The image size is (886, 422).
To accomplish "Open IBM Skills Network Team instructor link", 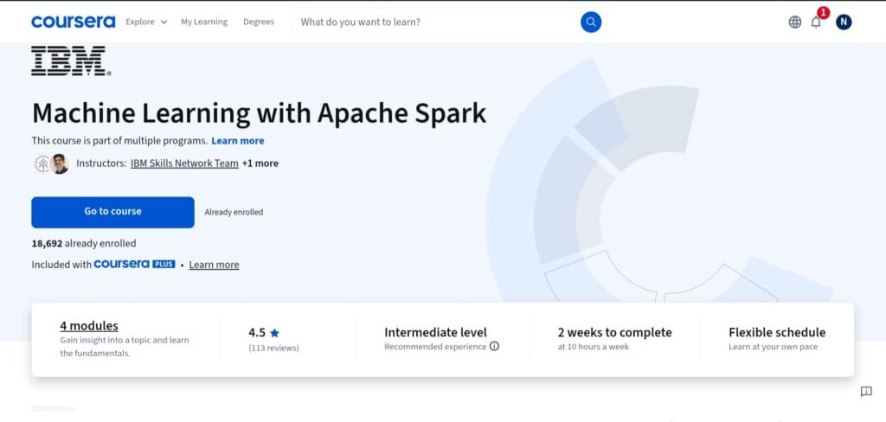I will point(184,163).
